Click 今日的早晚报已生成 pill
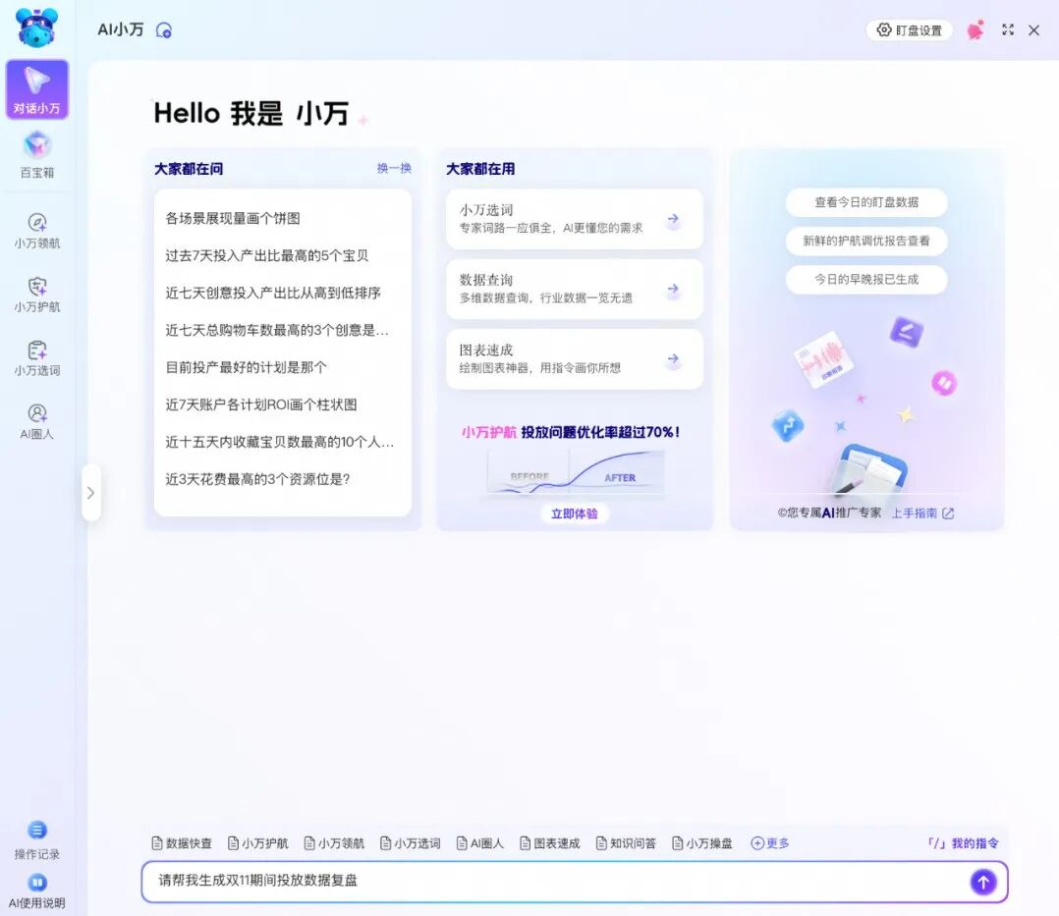Image resolution: width=1059 pixels, height=916 pixels. point(866,280)
